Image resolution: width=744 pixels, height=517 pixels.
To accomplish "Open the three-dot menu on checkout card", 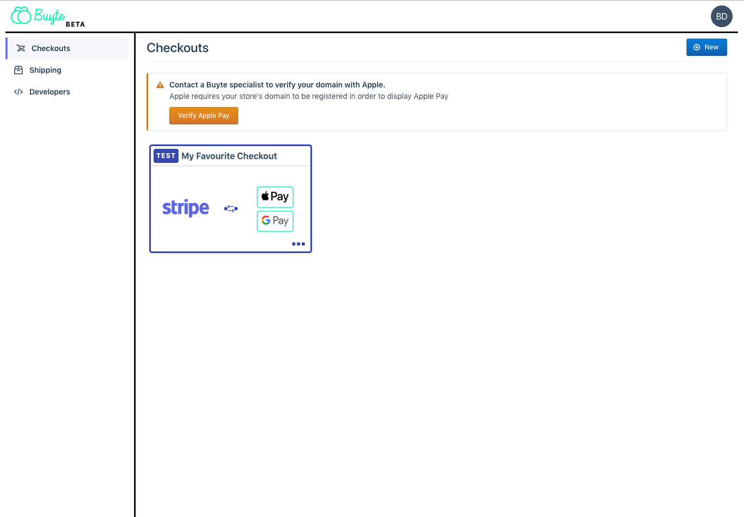I will point(298,244).
